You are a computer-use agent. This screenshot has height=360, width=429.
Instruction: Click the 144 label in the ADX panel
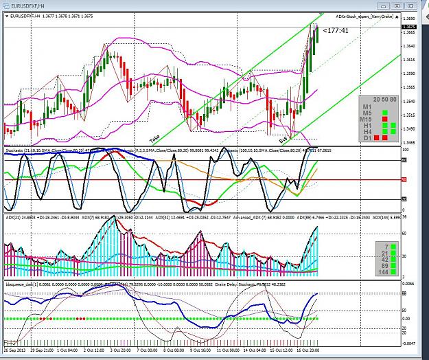click(383, 272)
